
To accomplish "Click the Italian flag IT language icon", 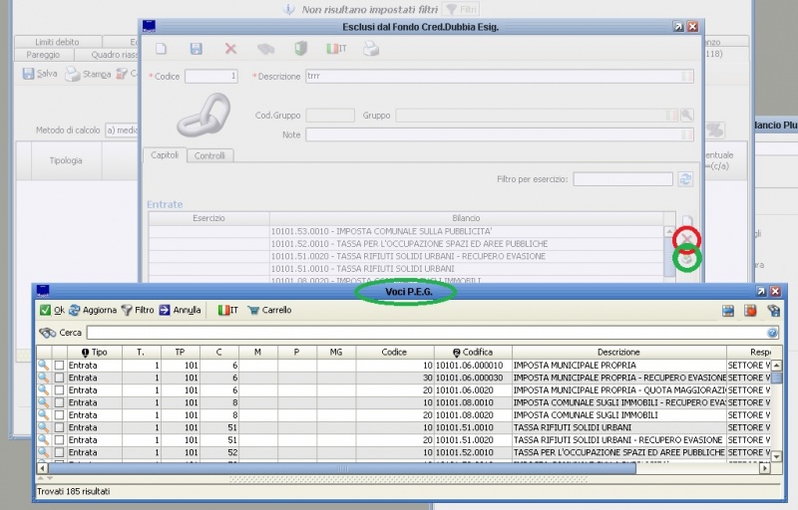I will (224, 310).
